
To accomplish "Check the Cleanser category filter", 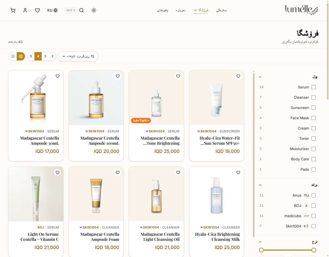I will pos(314,97).
